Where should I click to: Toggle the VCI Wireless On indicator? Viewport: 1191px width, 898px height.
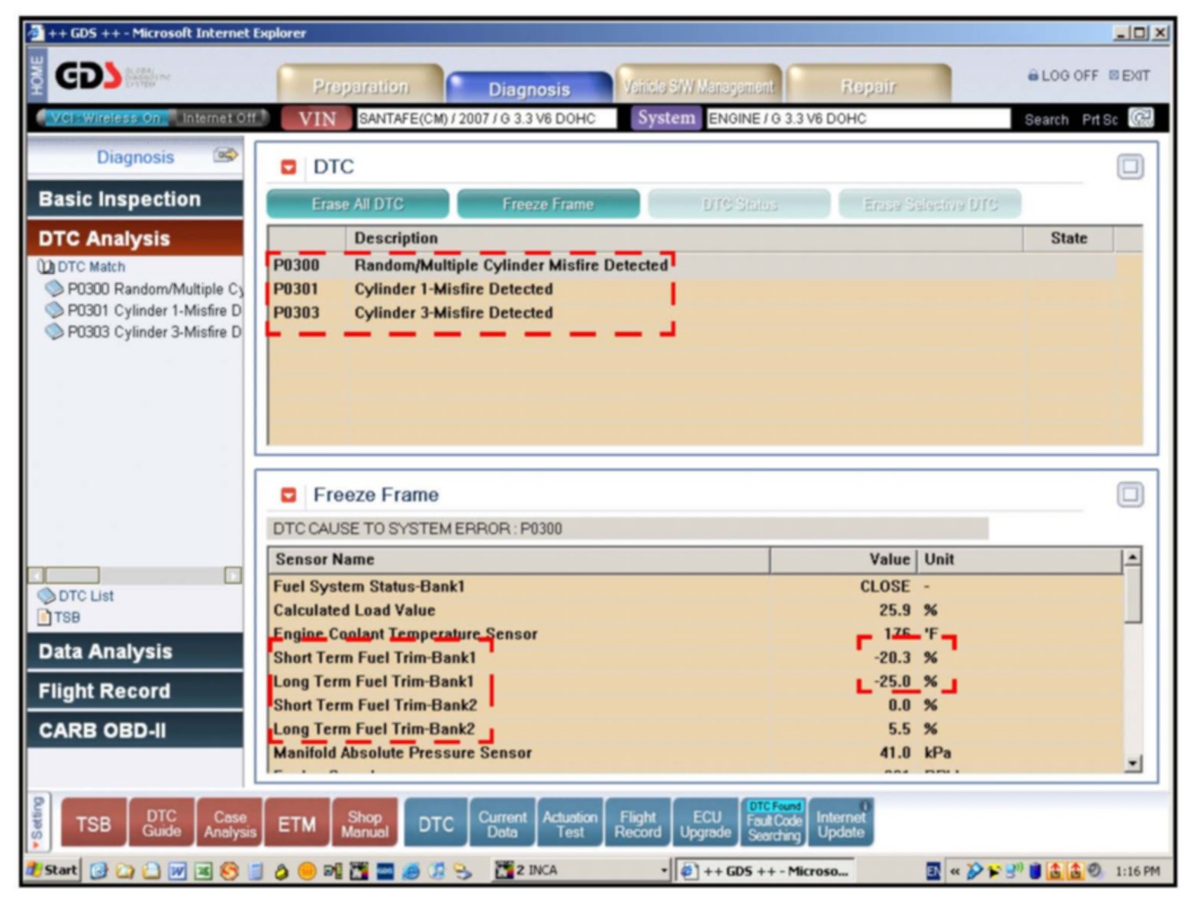(x=105, y=118)
